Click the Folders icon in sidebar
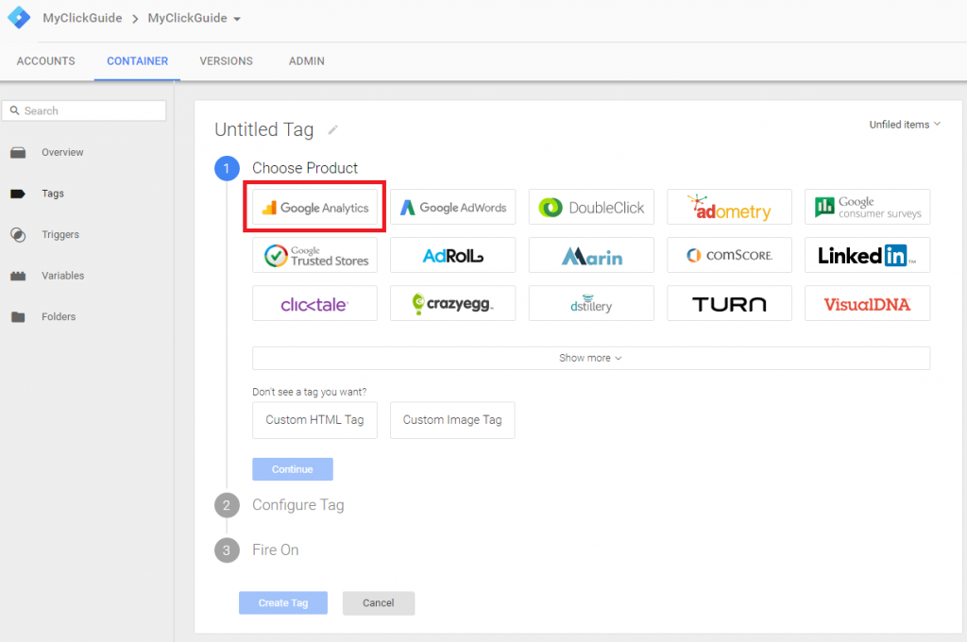 pos(18,317)
